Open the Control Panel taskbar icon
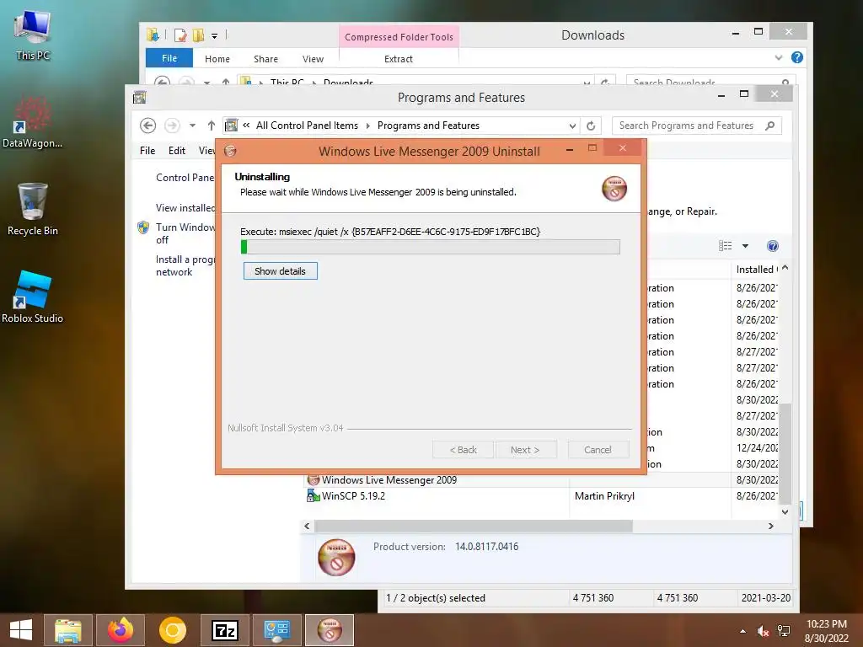The width and height of the screenshot is (863, 647). click(x=276, y=630)
